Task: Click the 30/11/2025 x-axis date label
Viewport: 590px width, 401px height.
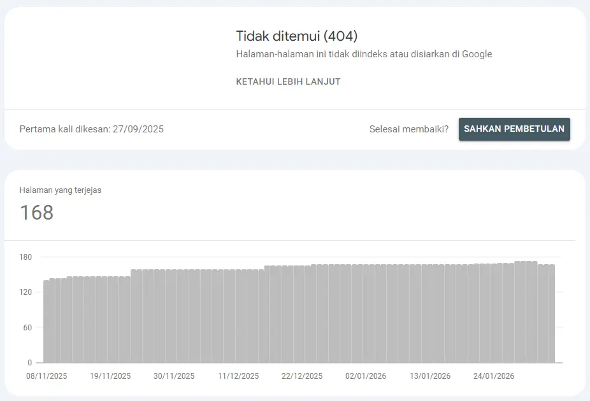Action: pyautogui.click(x=174, y=376)
